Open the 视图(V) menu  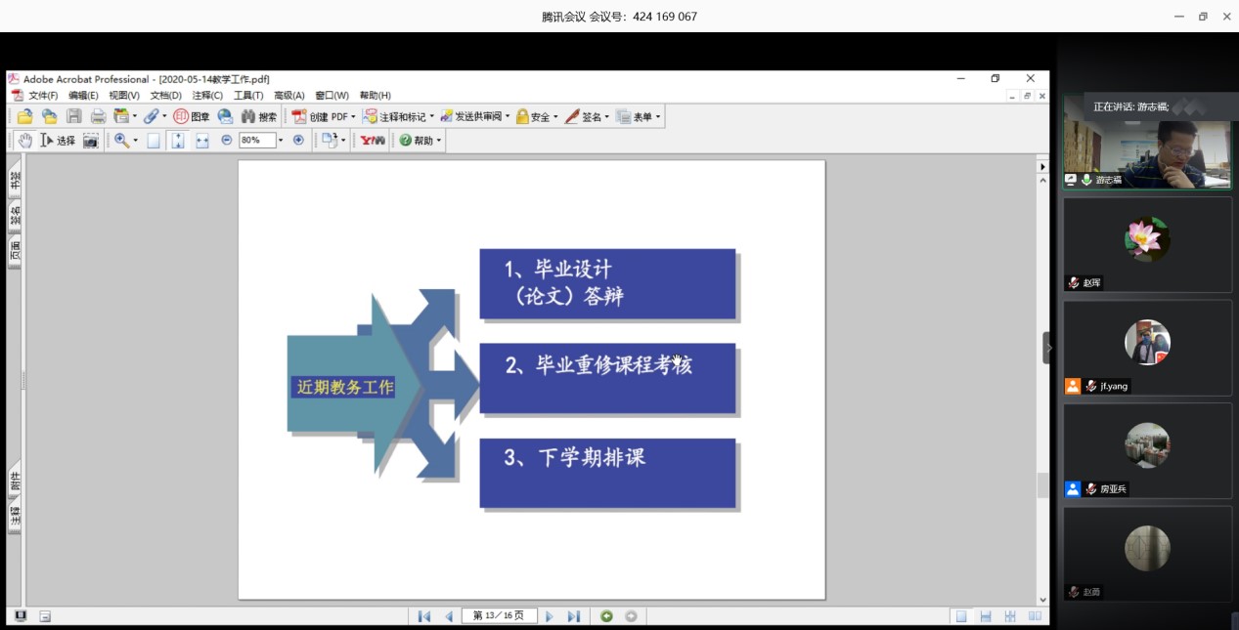(124, 96)
